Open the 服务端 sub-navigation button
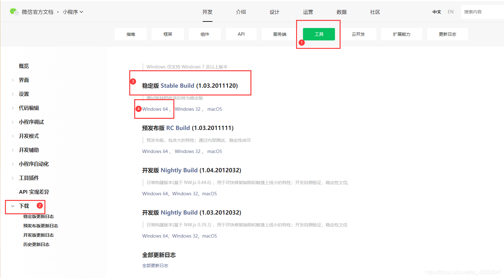Viewport: 504px width, 278px height. [x=280, y=34]
